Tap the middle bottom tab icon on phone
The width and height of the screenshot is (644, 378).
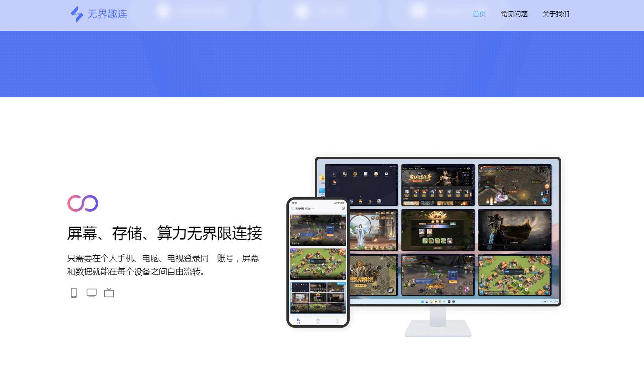pyautogui.click(x=318, y=321)
